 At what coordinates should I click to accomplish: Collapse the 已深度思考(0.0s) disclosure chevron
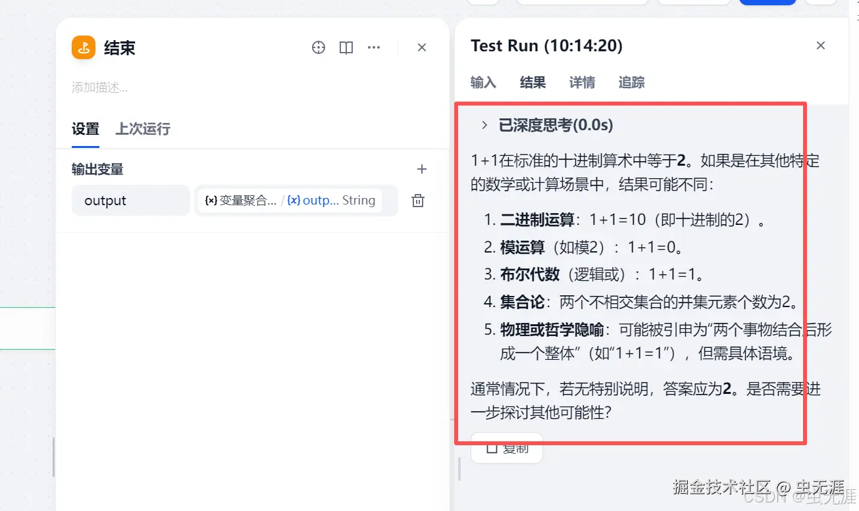click(484, 124)
